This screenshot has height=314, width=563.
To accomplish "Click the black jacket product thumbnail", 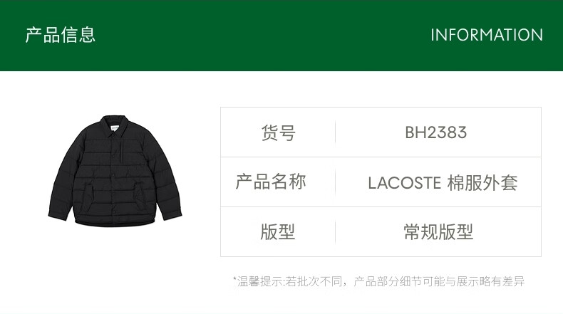I will [x=115, y=171].
